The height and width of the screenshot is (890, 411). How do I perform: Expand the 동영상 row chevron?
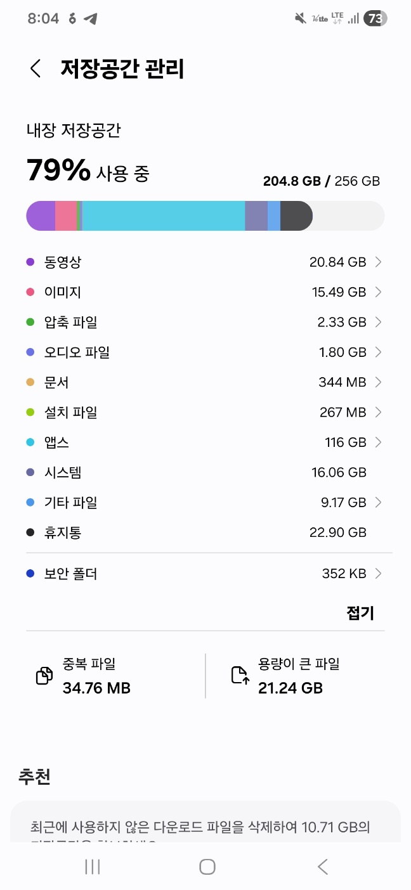tap(378, 262)
